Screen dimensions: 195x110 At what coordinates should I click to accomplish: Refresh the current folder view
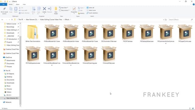[x=166, y=20]
